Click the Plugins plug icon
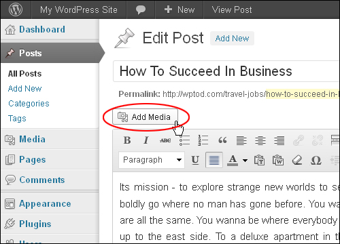This screenshot has width=340, height=244. click(x=10, y=224)
